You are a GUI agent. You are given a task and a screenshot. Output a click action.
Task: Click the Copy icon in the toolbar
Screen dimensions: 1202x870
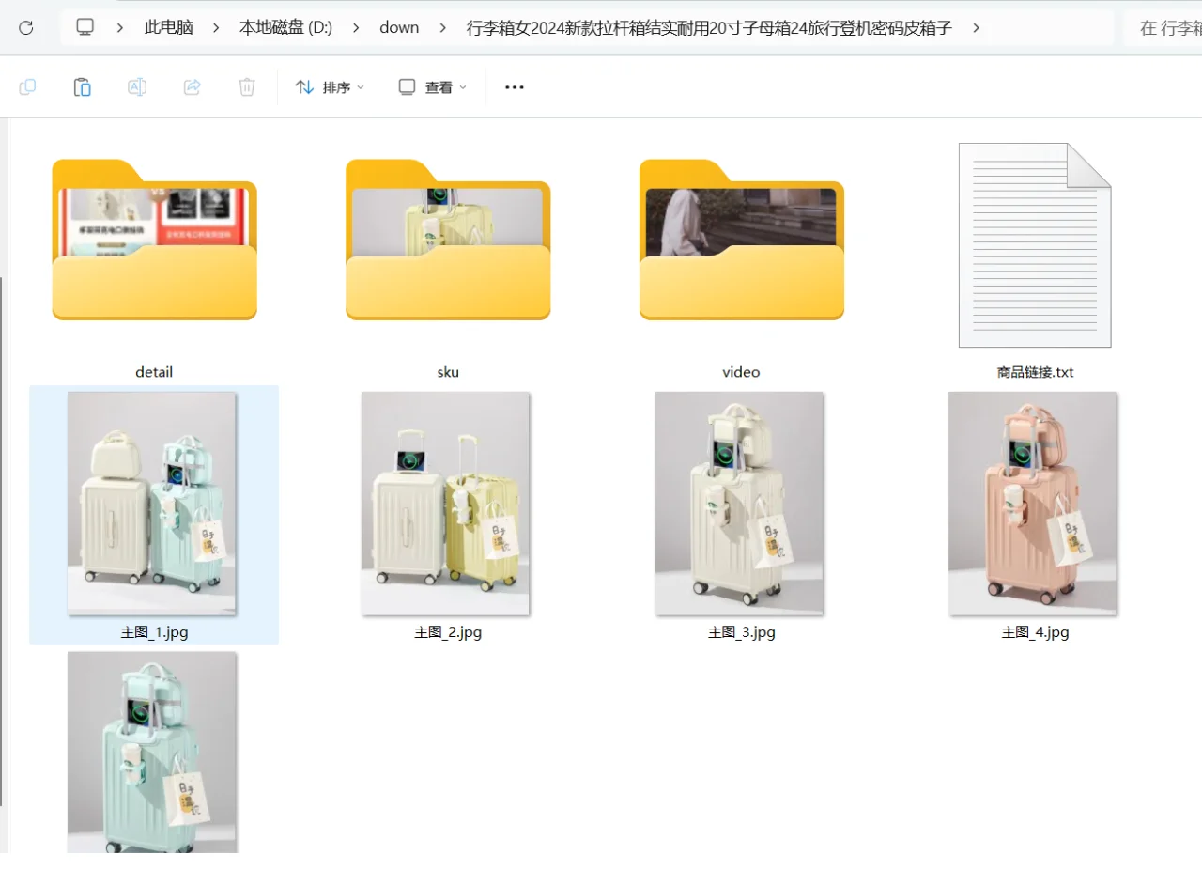coord(27,86)
